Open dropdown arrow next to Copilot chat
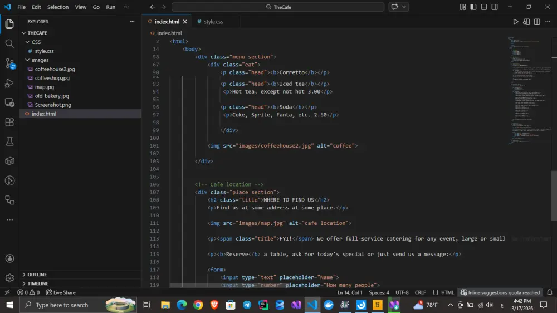 click(x=404, y=7)
